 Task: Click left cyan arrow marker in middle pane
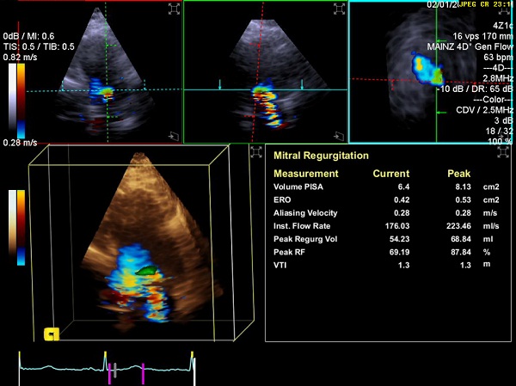[220, 84]
